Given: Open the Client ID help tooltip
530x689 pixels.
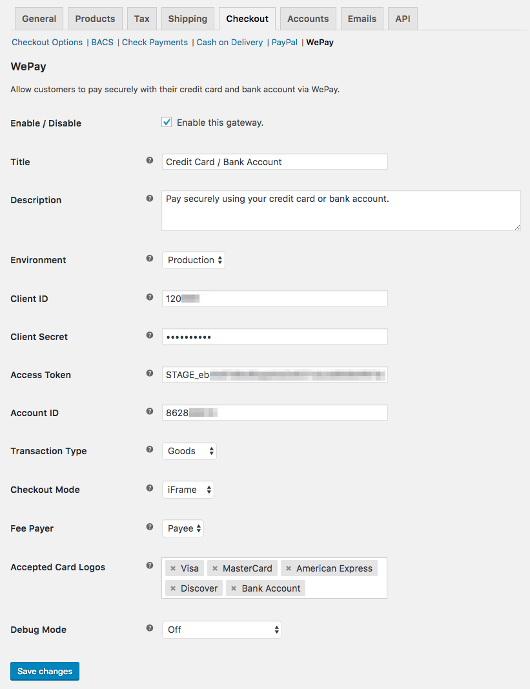Looking at the screenshot, I should pos(149,297).
